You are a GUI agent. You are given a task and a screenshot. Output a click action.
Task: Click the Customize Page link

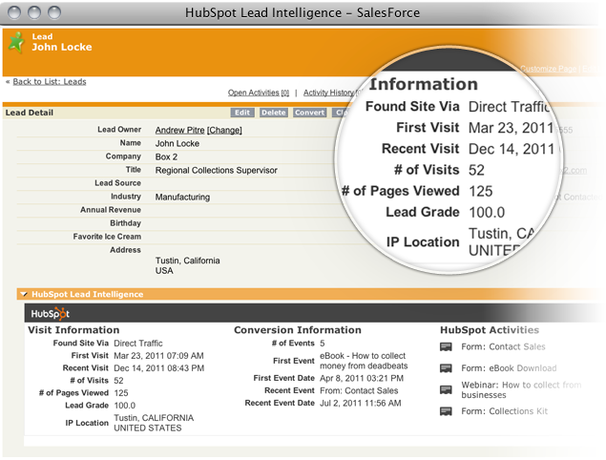548,69
